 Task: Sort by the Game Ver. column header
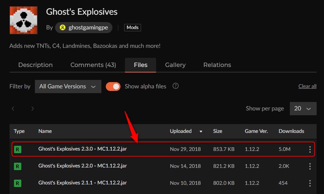pos(256,131)
